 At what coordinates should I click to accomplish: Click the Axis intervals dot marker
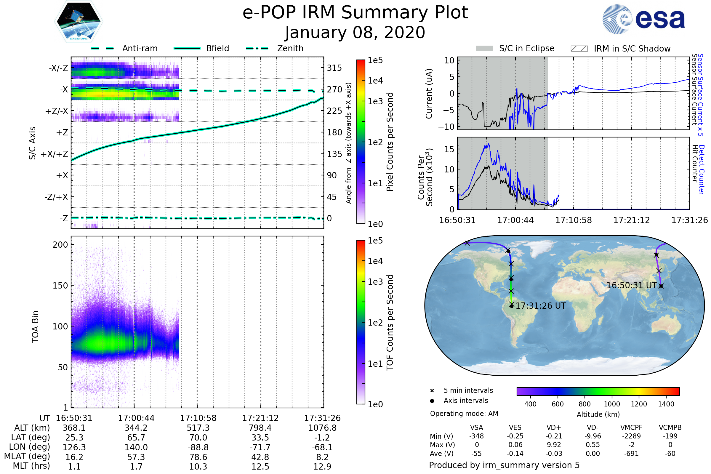(432, 401)
